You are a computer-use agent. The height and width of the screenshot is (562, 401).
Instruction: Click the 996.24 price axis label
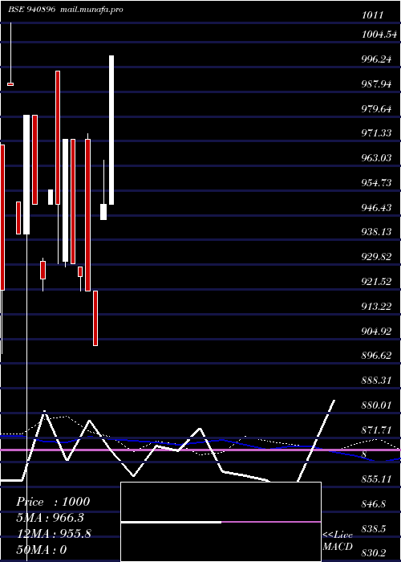pos(376,59)
